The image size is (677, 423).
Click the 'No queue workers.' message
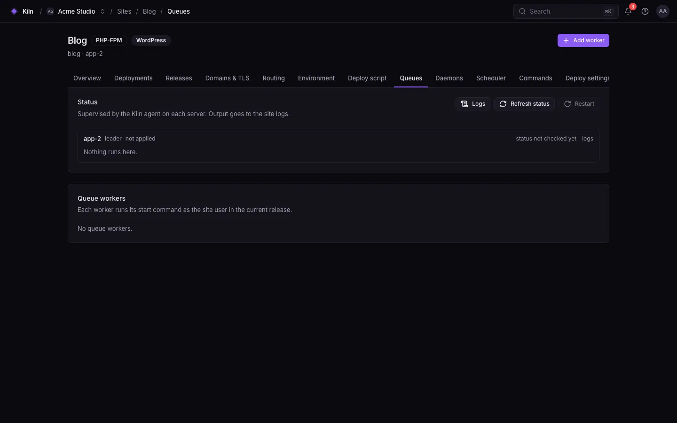coord(105,228)
